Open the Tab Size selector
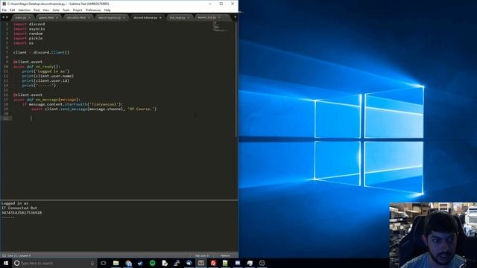477x268 pixels. click(x=202, y=255)
